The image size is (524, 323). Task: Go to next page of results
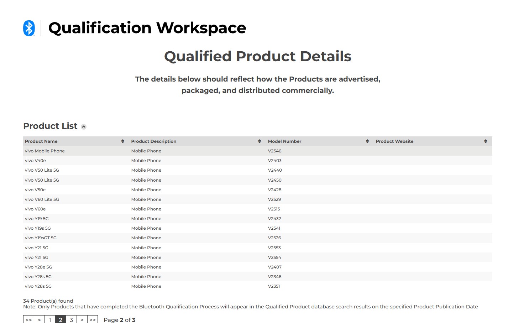[82, 319]
